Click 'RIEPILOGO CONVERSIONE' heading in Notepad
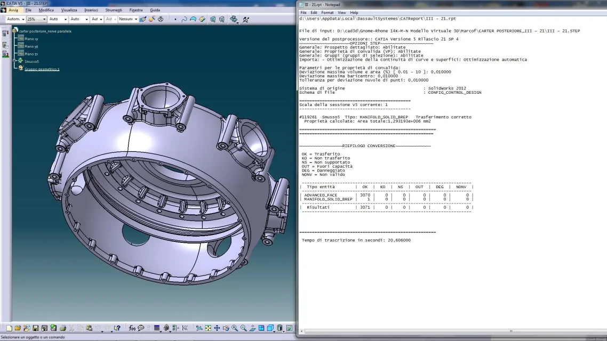607x341 pixels. (369, 146)
